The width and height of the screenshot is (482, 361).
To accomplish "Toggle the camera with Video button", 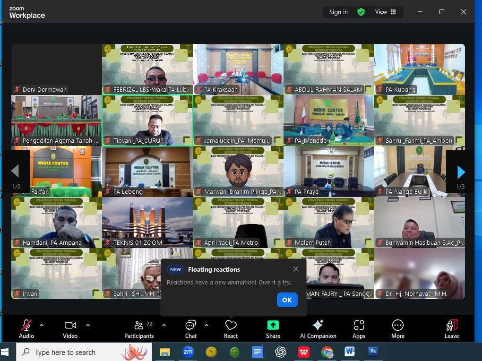I will point(70,328).
